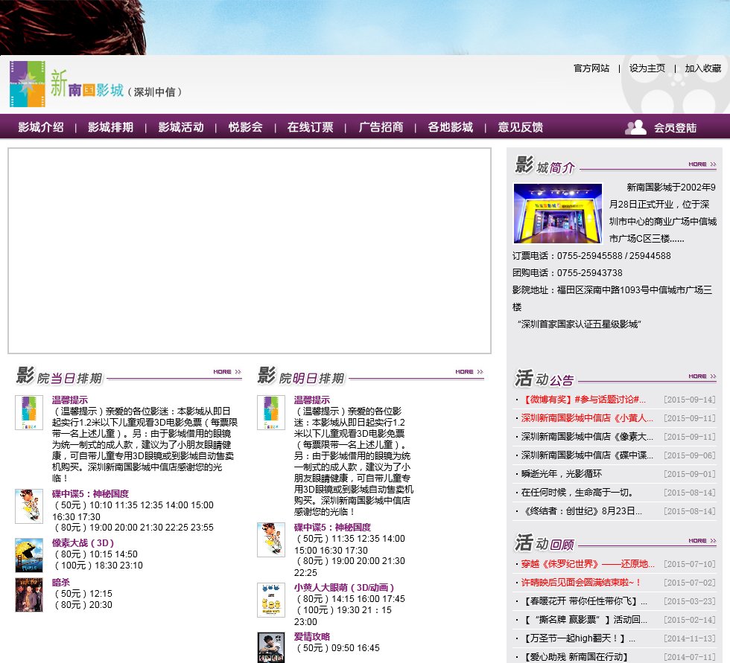Click the 影院地址 address text
This screenshot has height=663, width=730.
pyautogui.click(x=612, y=298)
